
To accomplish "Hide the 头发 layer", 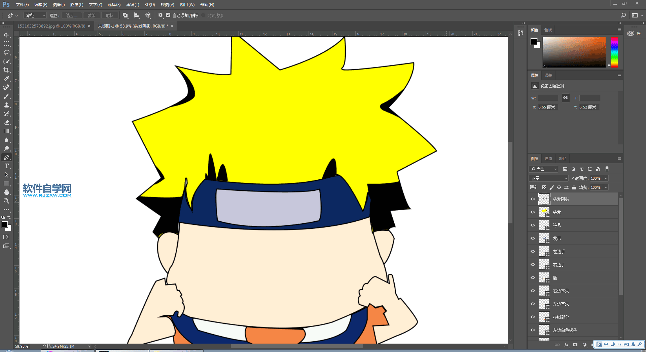I will (x=533, y=212).
